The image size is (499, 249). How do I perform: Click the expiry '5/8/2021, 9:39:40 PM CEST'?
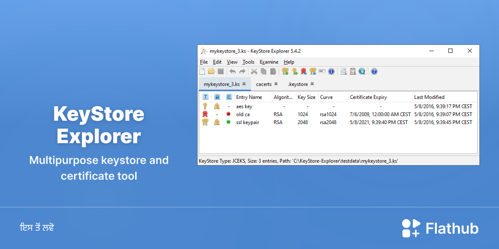pos(379,122)
